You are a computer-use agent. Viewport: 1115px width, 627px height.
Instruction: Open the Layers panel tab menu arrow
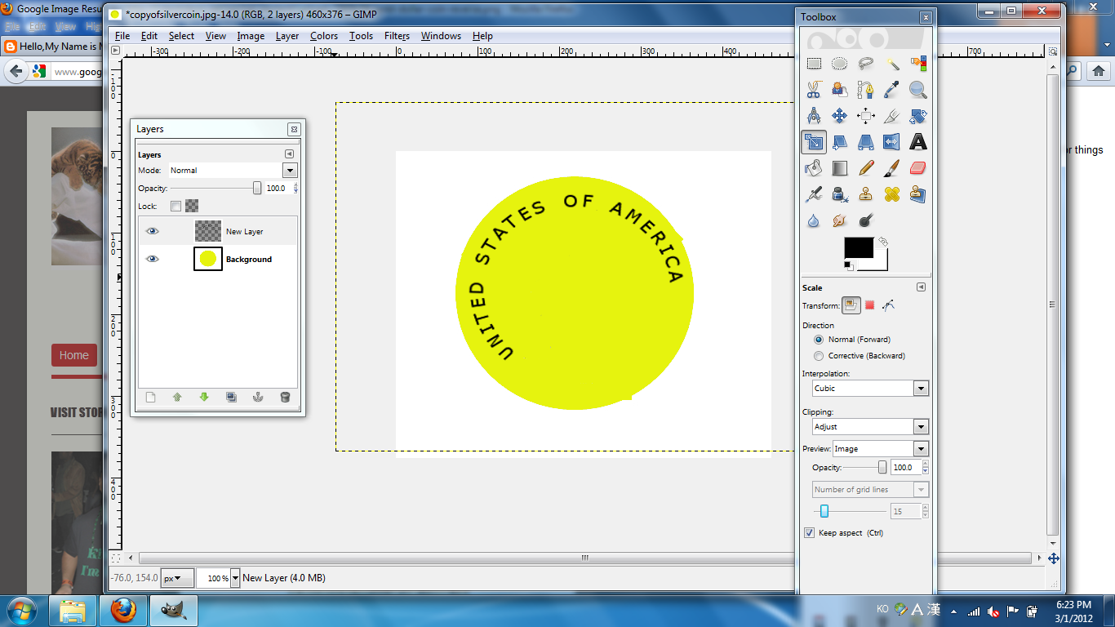coord(289,154)
